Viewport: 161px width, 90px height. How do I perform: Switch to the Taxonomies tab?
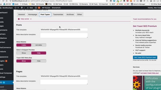pyautogui.click(x=58, y=14)
